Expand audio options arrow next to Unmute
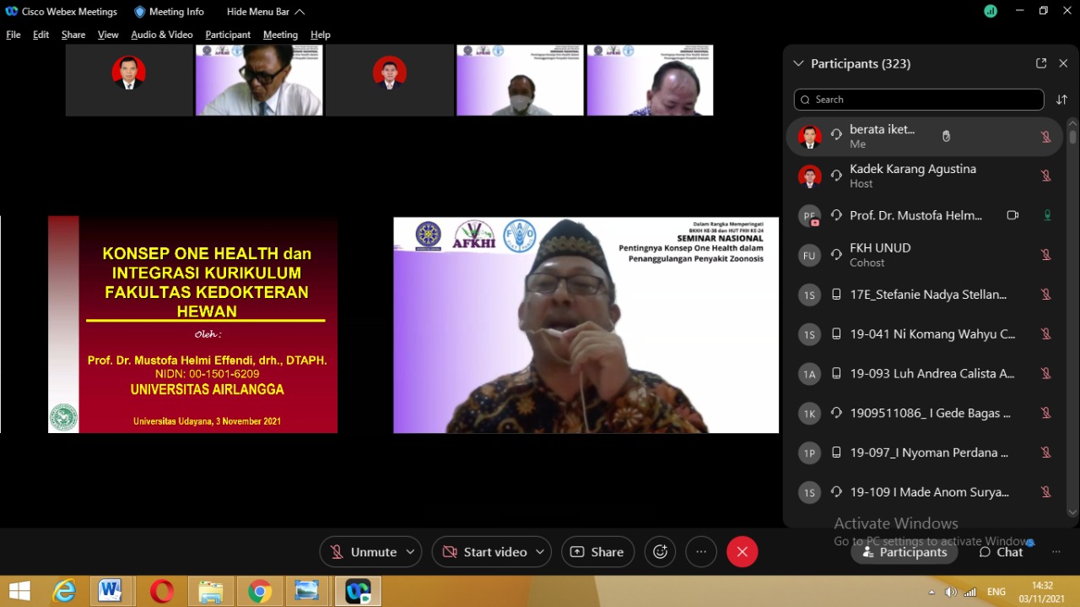The height and width of the screenshot is (607, 1080). coord(410,552)
